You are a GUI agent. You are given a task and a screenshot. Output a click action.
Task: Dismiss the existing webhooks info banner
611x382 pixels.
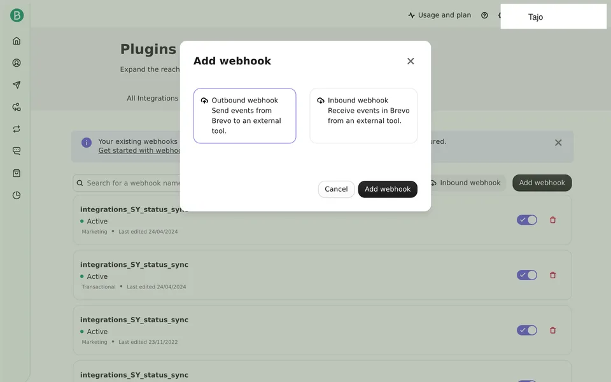pyautogui.click(x=558, y=143)
